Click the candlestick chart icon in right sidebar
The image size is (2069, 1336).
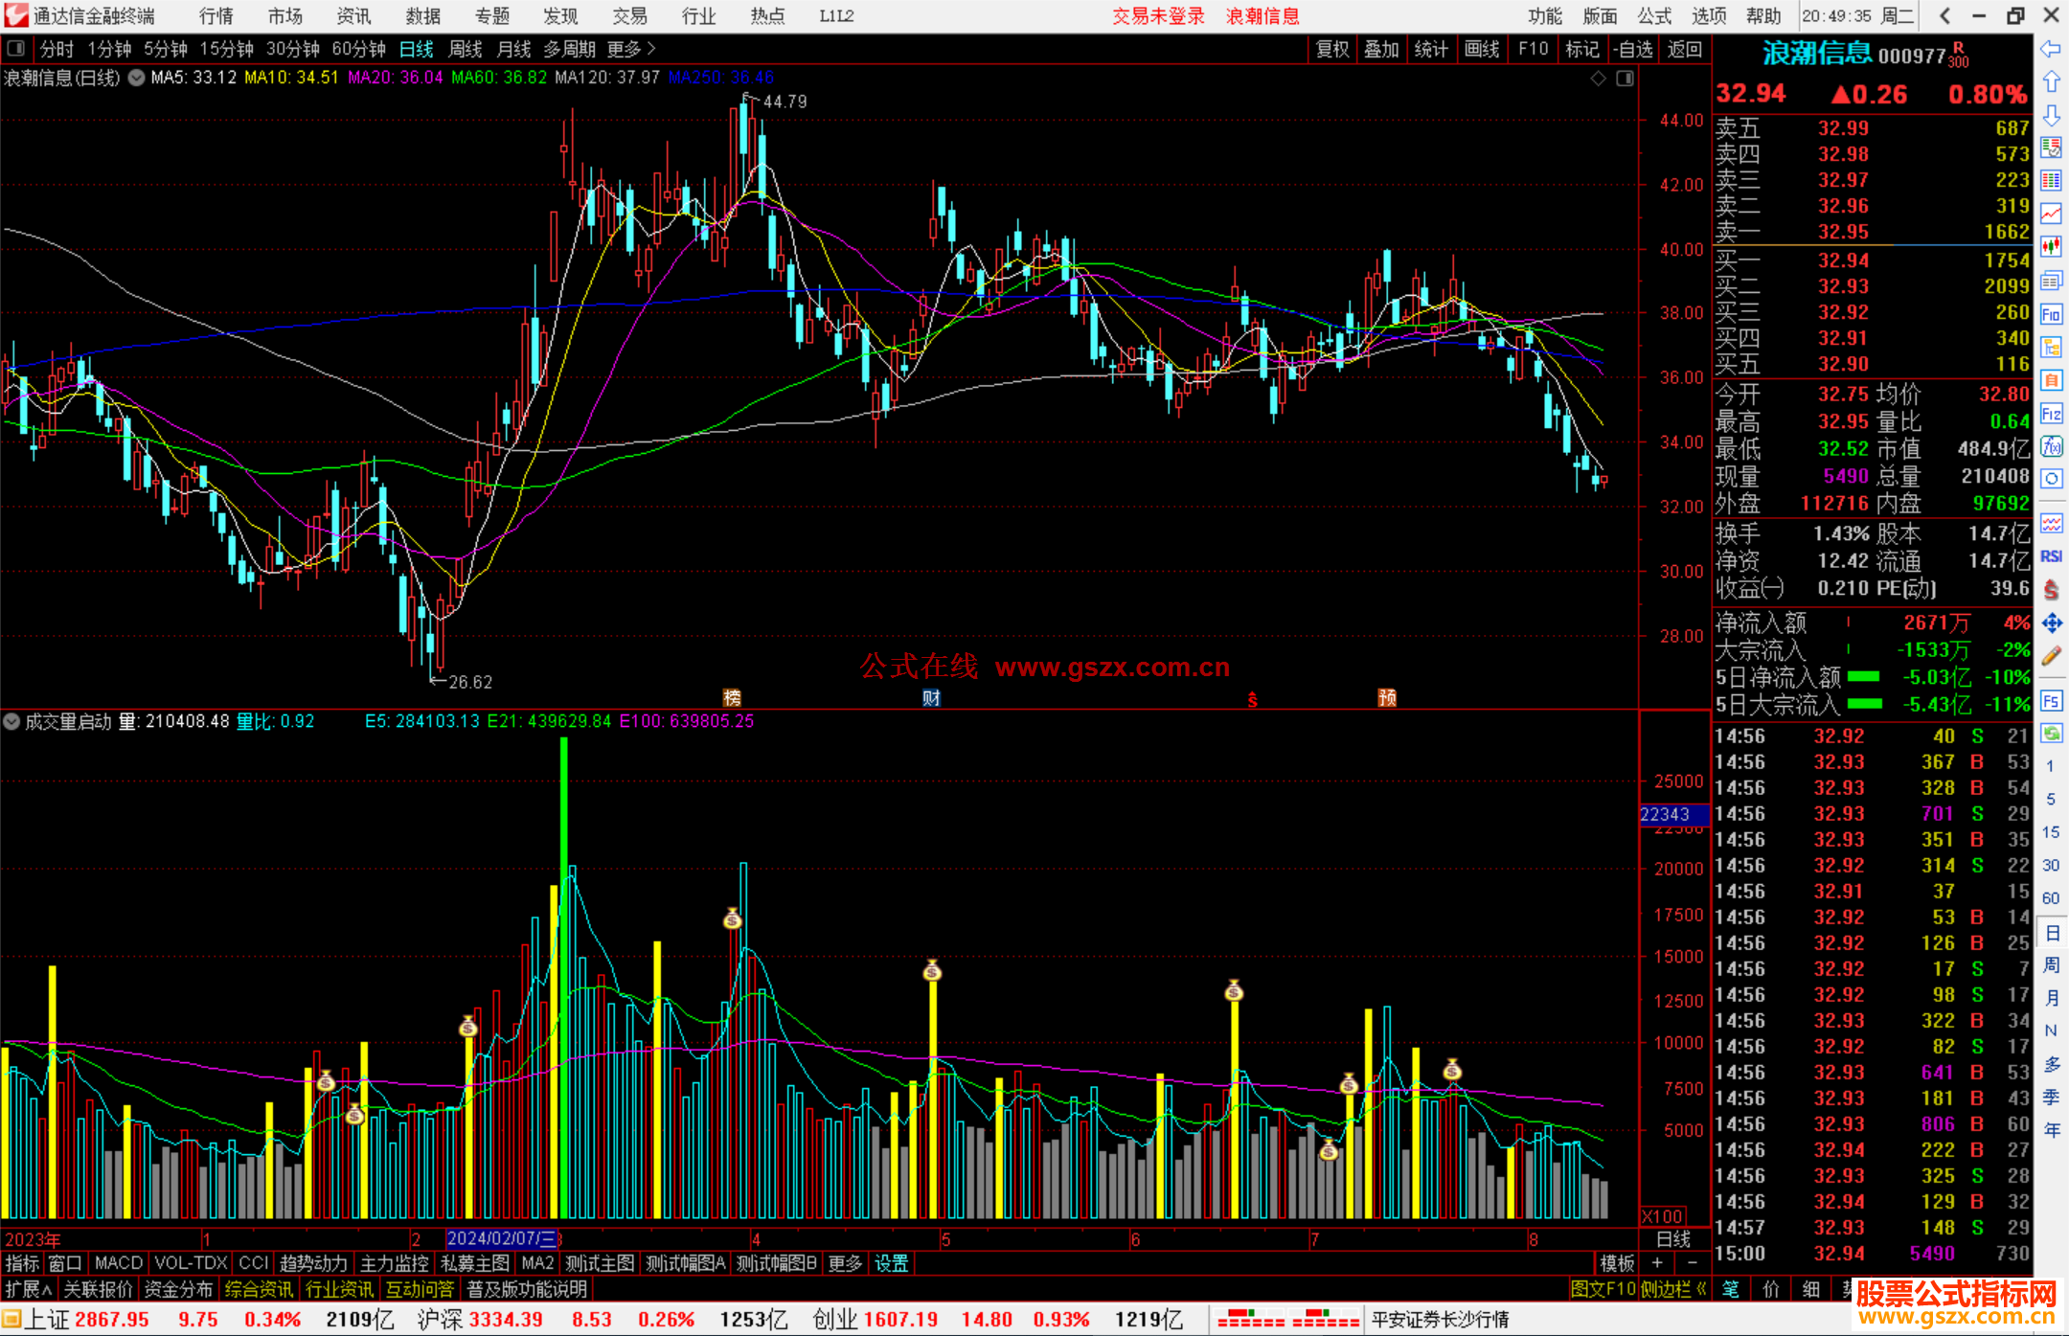2051,247
